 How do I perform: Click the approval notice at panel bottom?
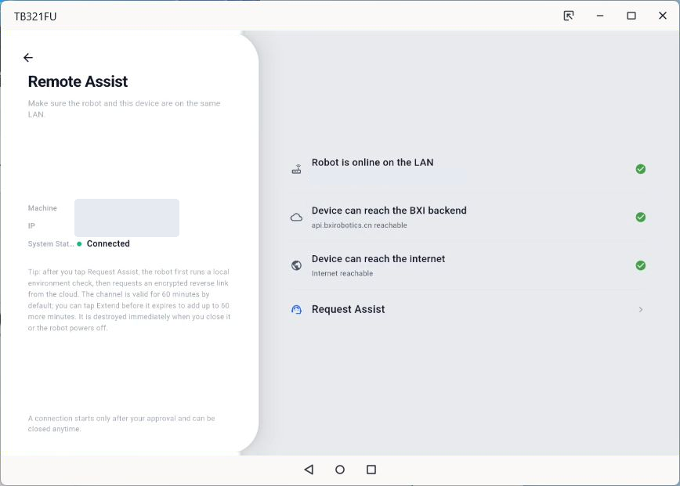point(121,423)
